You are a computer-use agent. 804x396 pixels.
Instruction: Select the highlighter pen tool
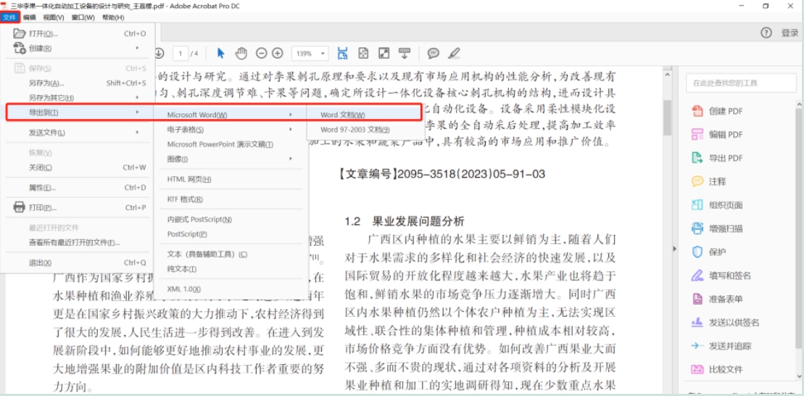tap(454, 54)
